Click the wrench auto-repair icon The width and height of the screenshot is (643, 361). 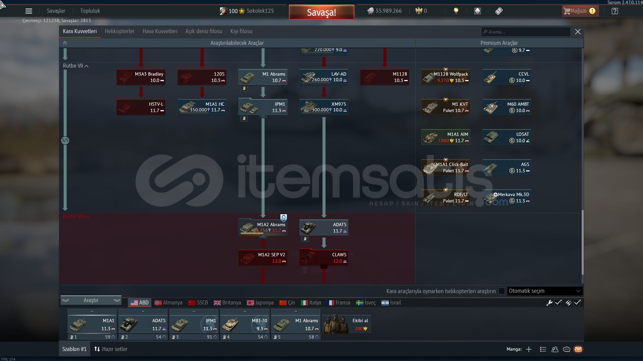549,303
